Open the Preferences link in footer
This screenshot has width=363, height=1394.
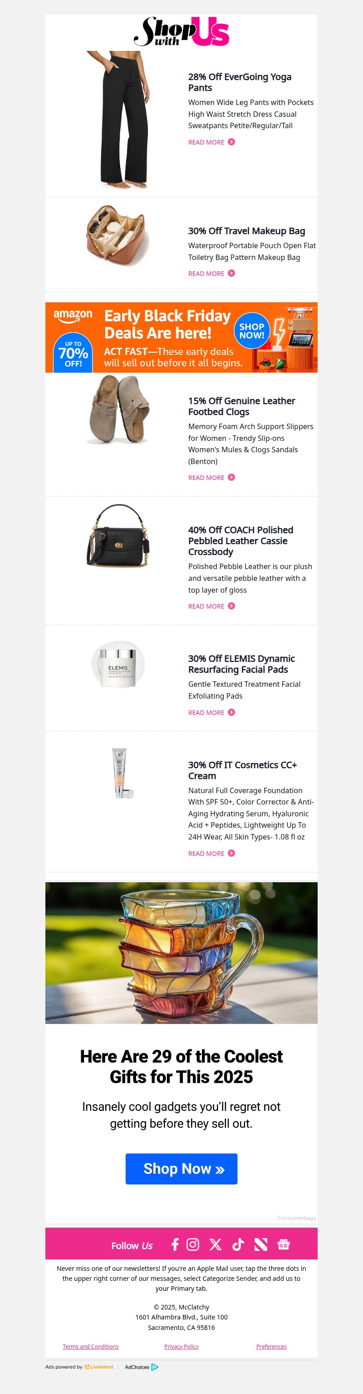click(271, 1346)
